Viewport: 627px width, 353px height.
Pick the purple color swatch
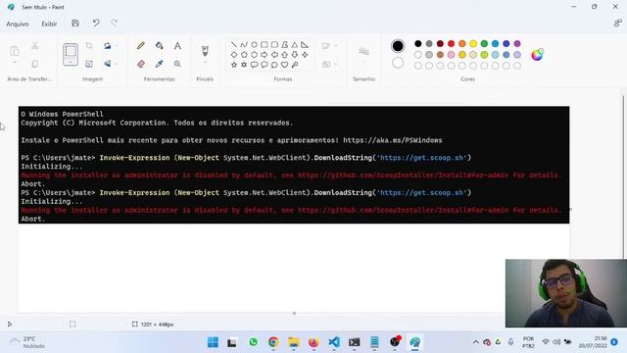click(517, 43)
